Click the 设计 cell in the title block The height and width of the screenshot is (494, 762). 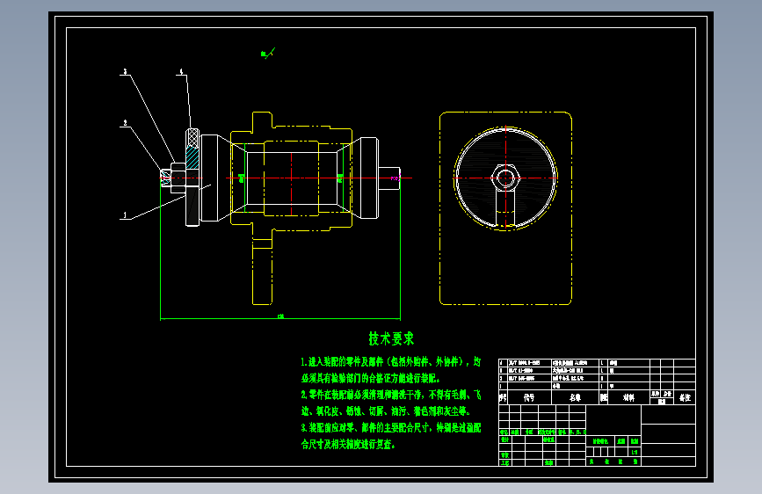point(504,440)
